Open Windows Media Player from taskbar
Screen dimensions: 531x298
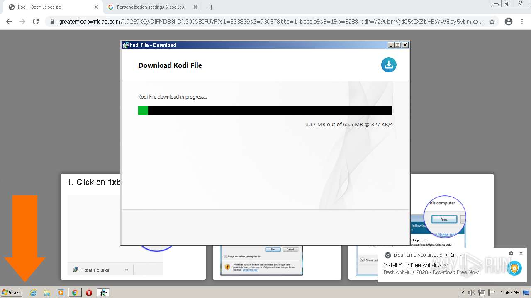61,293
